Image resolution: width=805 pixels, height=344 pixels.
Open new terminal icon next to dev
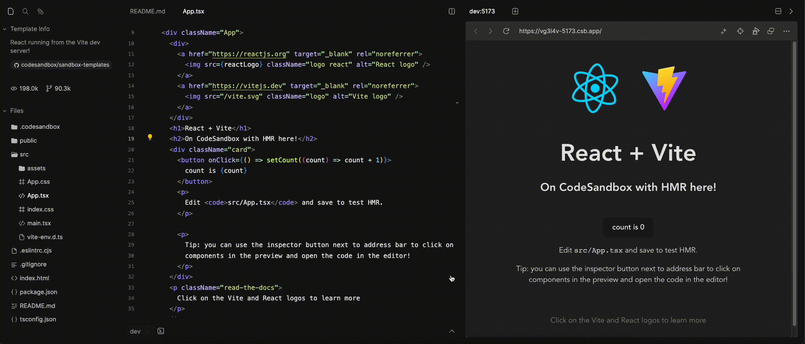[x=161, y=331]
